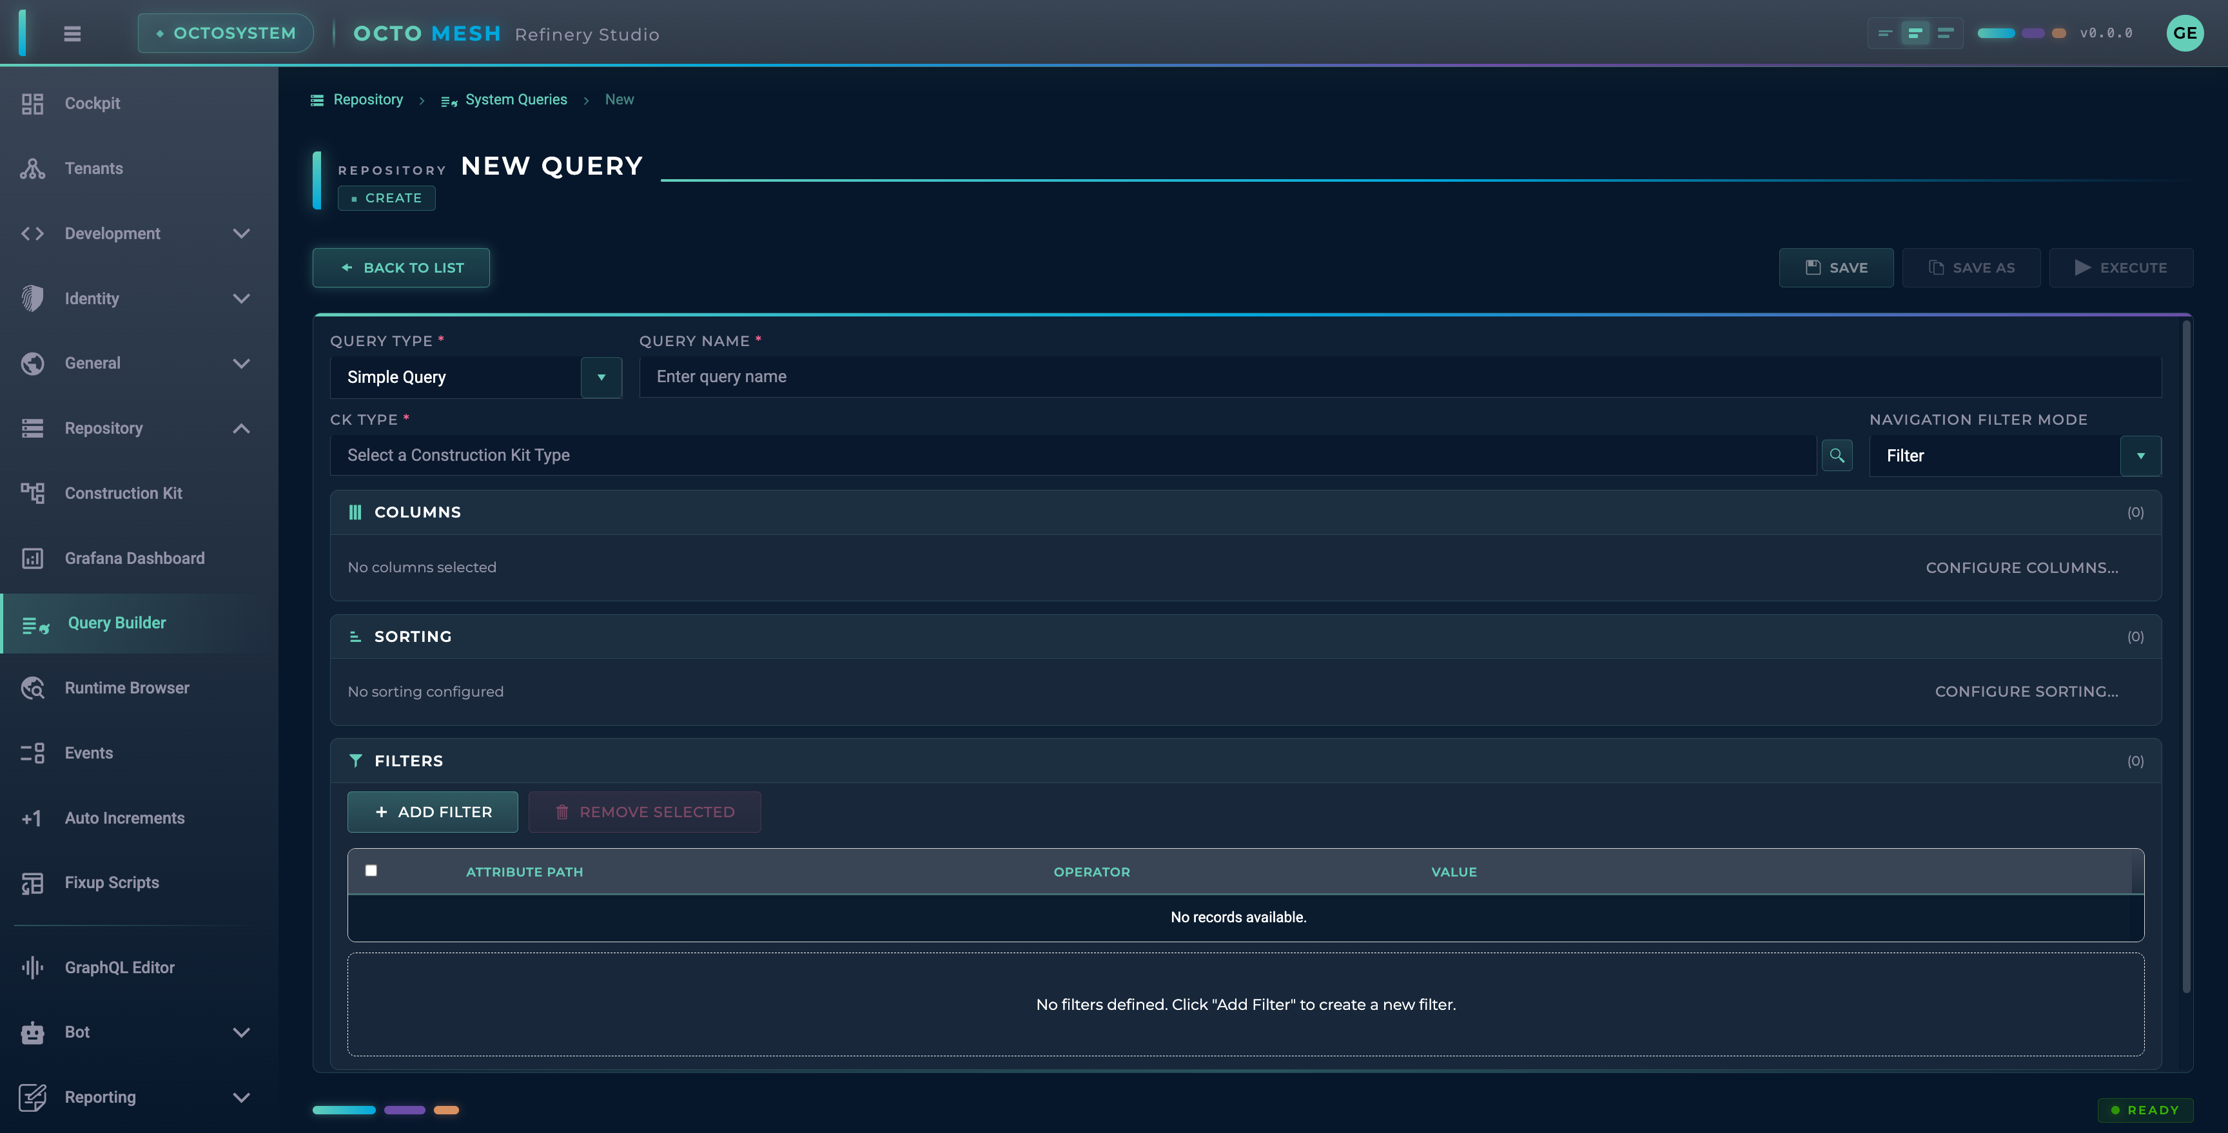This screenshot has width=2228, height=1133.
Task: Click the Grafana Dashboard sidebar icon
Action: [33, 559]
